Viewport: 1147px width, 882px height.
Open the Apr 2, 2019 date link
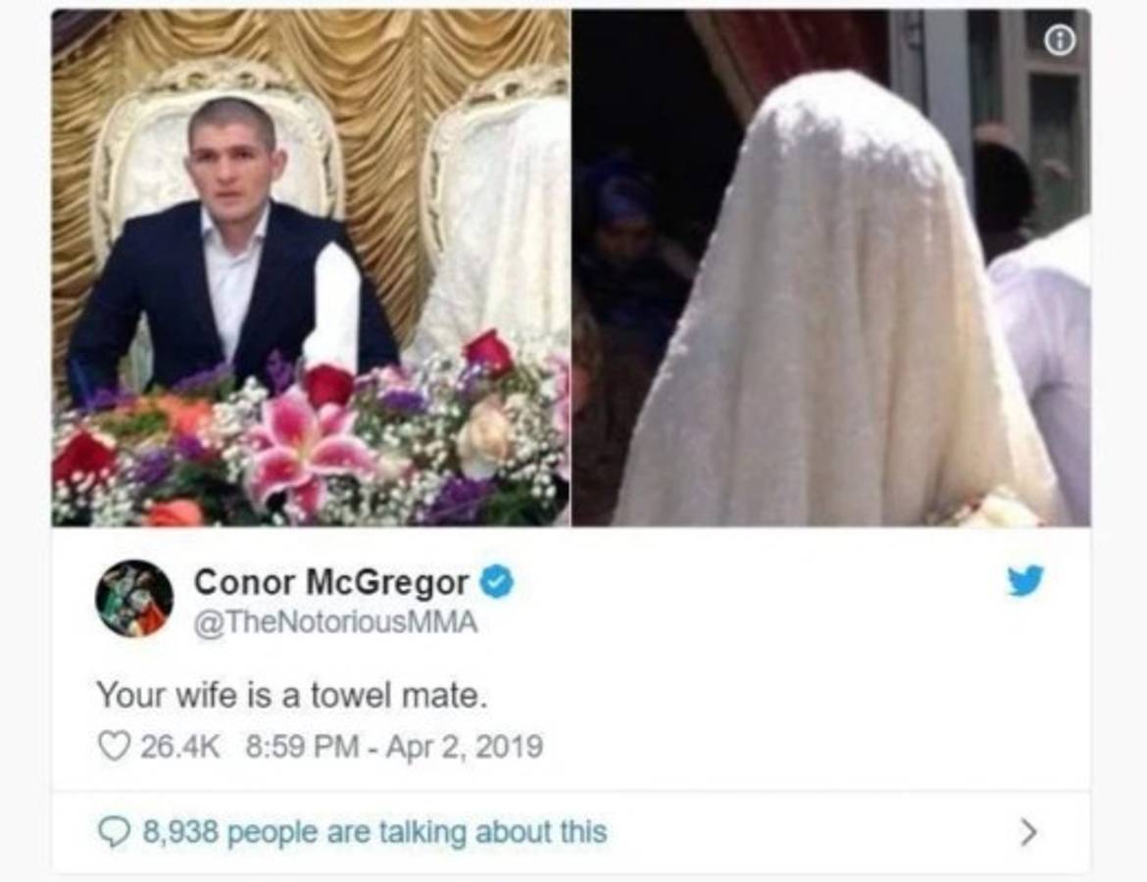(464, 747)
